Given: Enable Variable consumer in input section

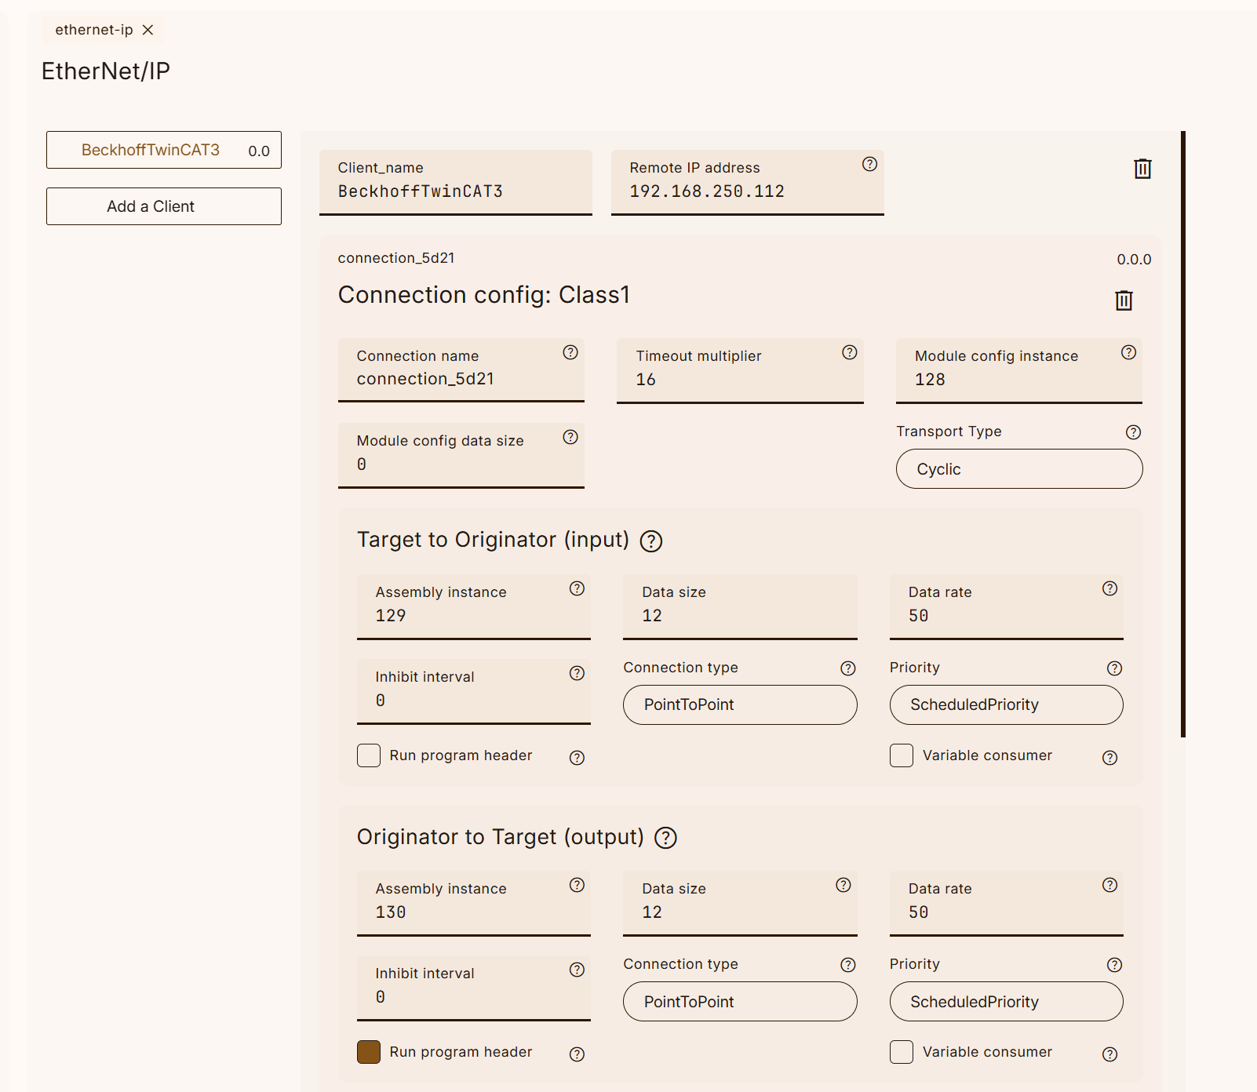Looking at the screenshot, I should [902, 755].
